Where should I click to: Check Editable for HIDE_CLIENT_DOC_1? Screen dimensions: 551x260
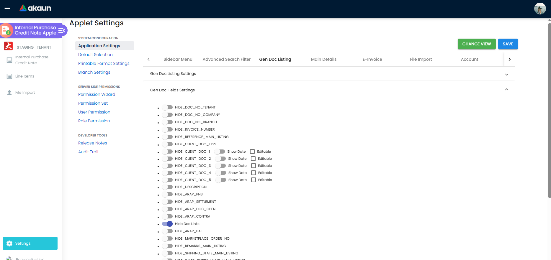[x=252, y=152]
